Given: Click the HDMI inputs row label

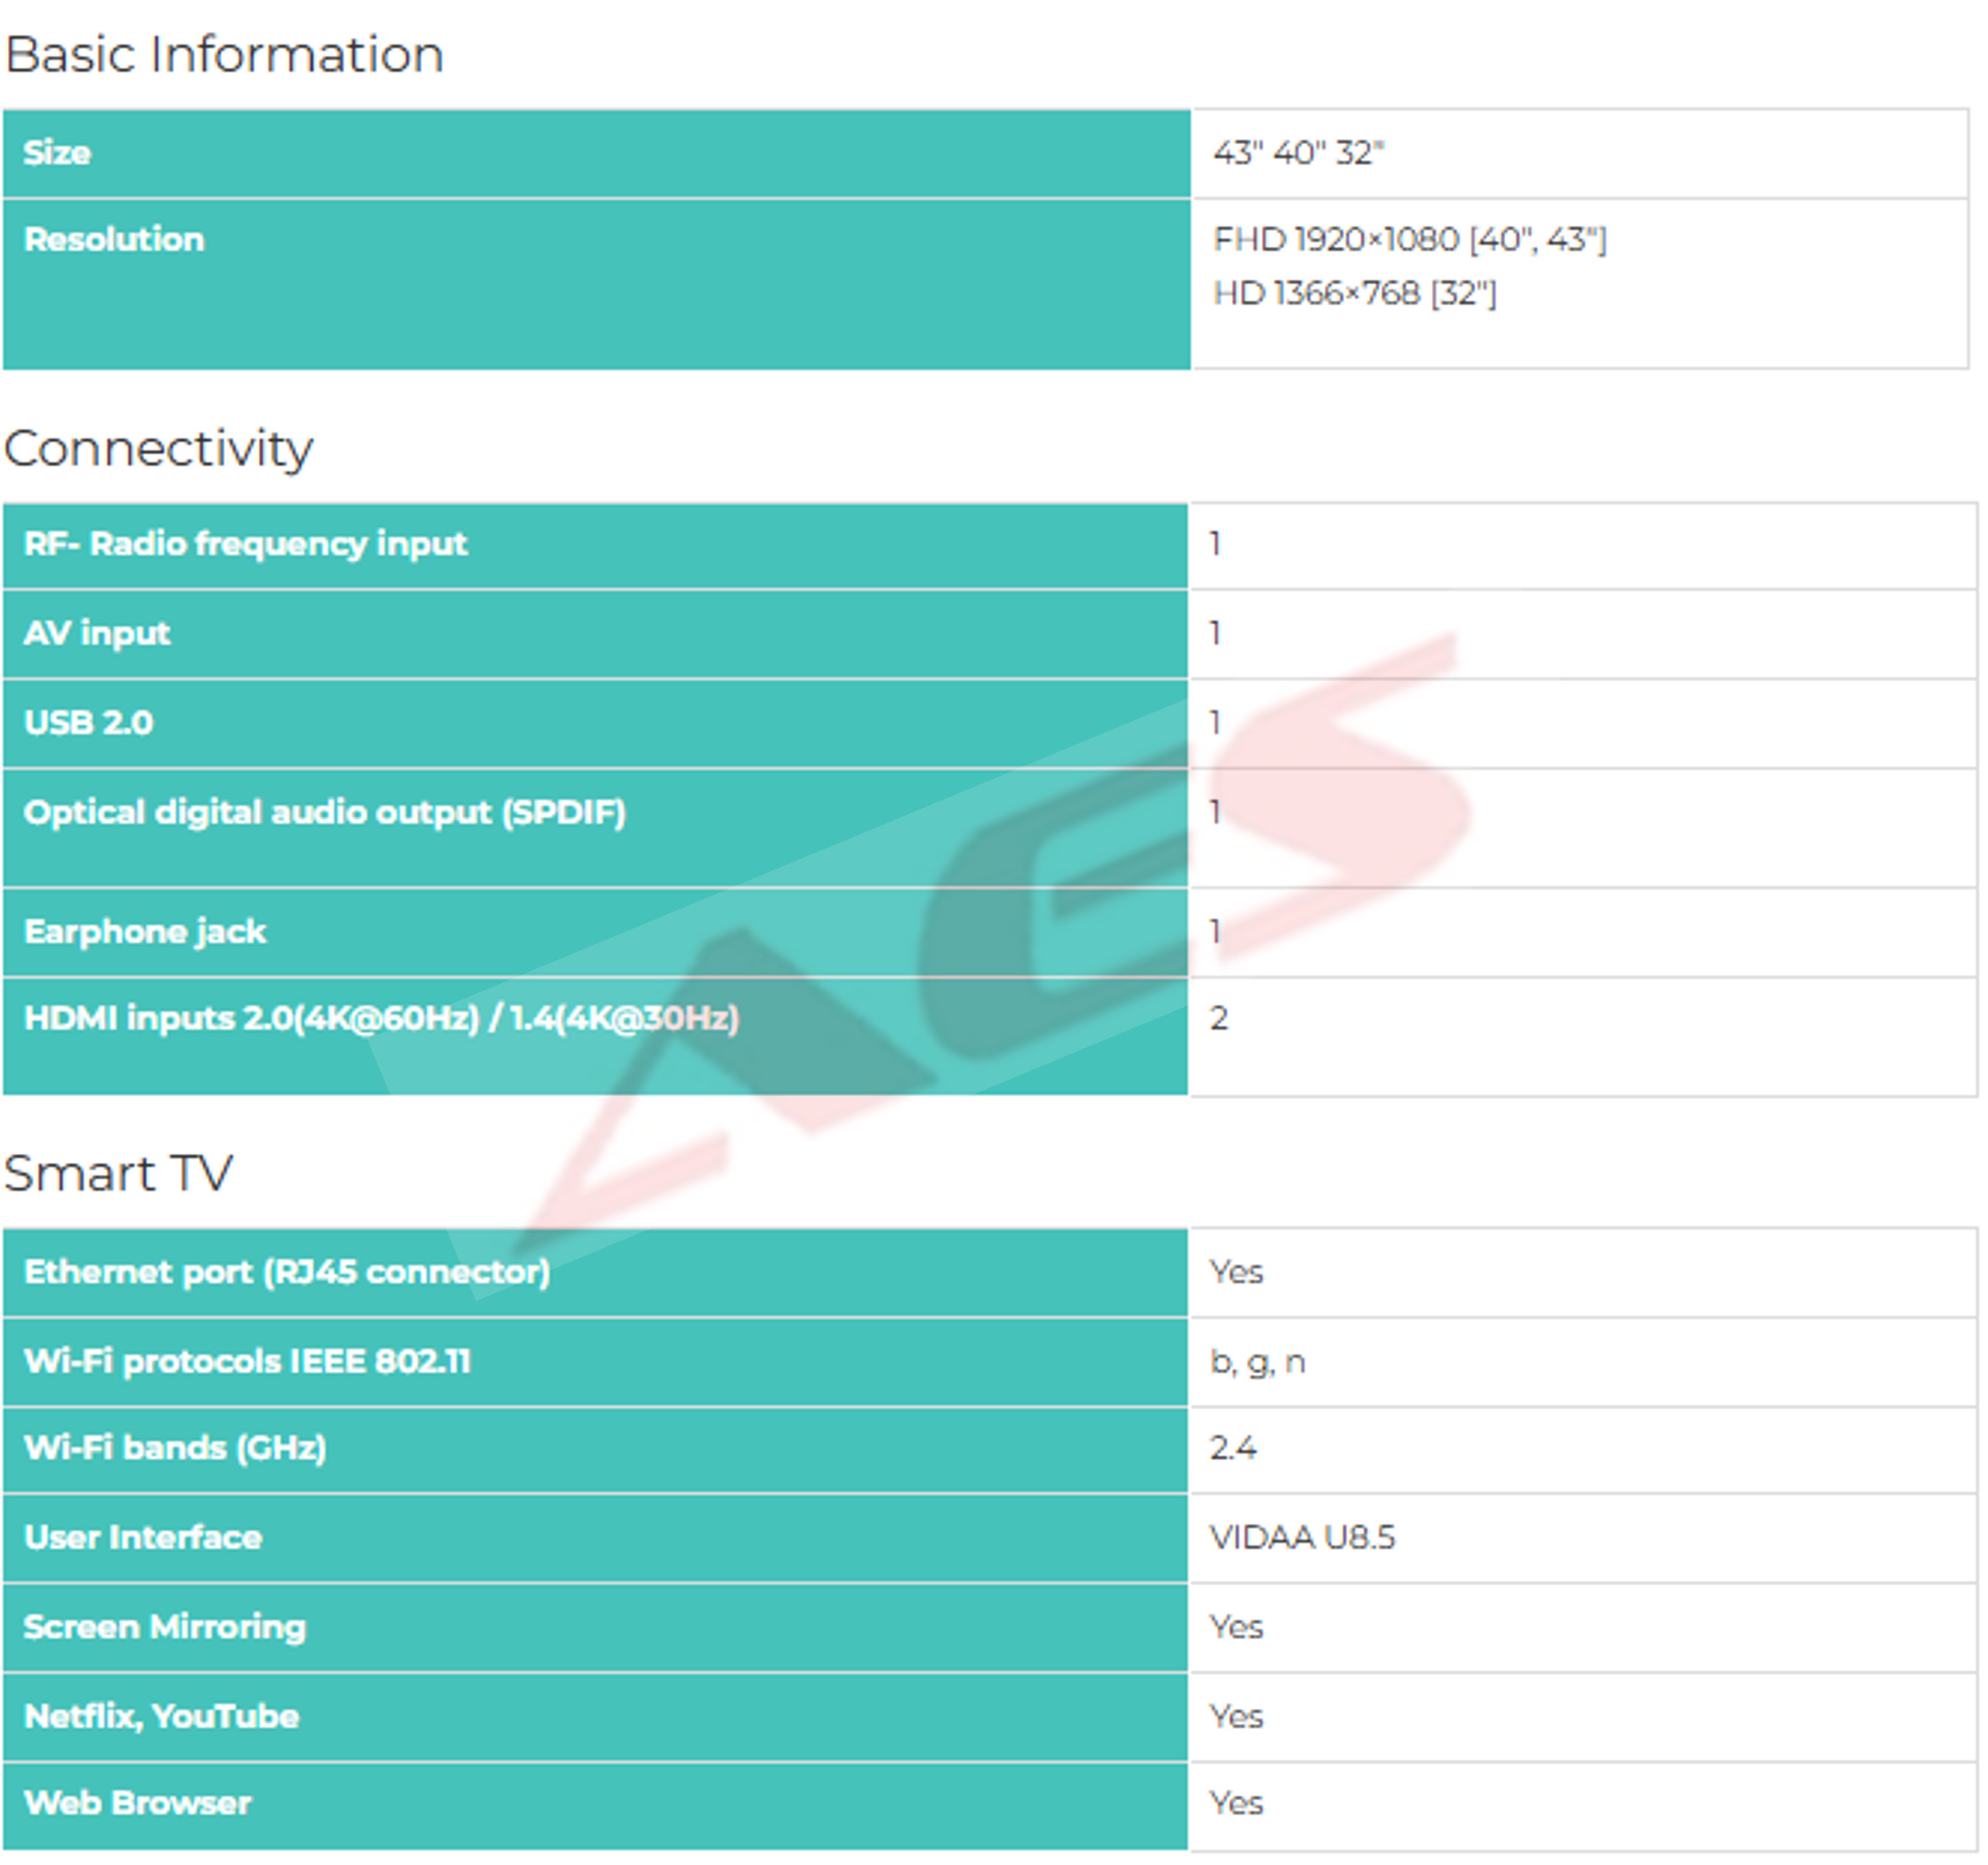Looking at the screenshot, I should pos(381,1019).
